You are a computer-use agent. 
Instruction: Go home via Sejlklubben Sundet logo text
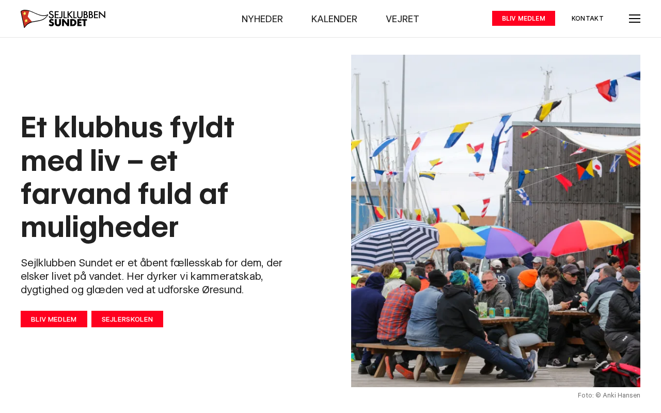click(x=77, y=19)
